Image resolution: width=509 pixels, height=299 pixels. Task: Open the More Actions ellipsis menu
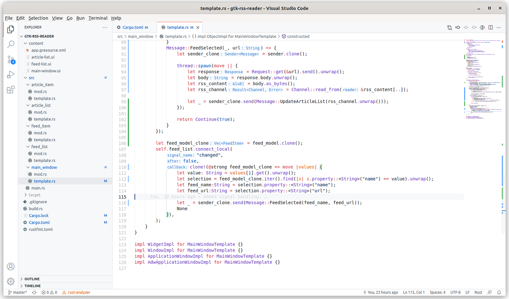pyautogui.click(x=498, y=27)
